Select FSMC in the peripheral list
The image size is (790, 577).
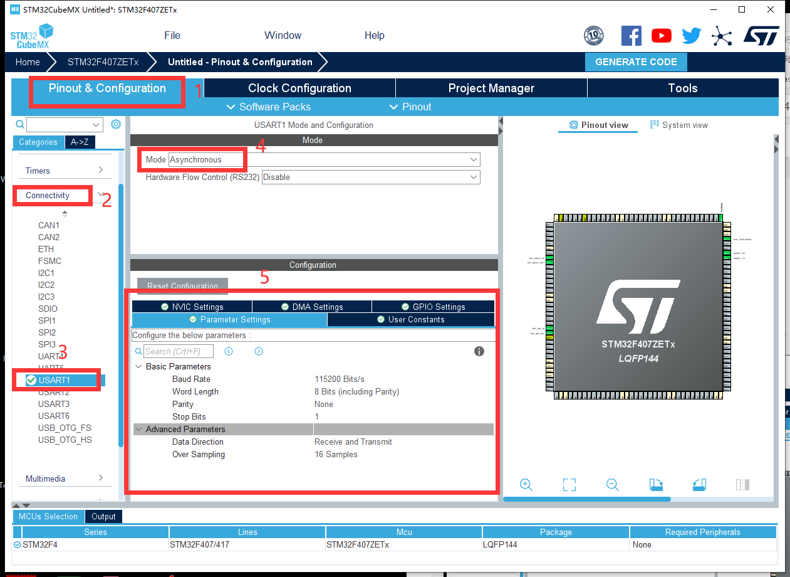tap(49, 261)
